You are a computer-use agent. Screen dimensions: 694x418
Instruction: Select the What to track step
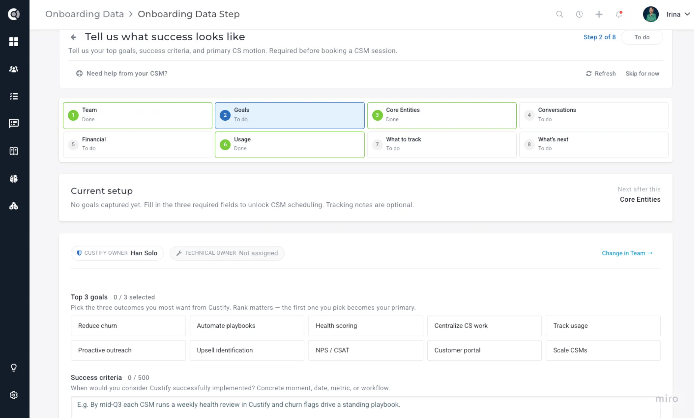tap(442, 145)
